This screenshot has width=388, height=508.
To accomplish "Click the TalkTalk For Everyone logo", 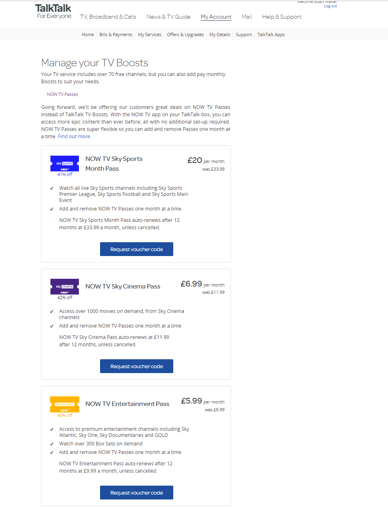I will tap(54, 11).
